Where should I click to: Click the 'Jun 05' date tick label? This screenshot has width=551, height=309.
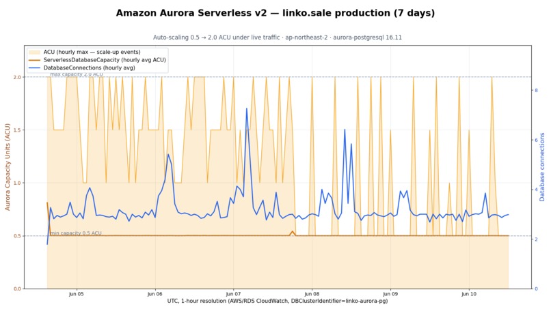tap(77, 294)
